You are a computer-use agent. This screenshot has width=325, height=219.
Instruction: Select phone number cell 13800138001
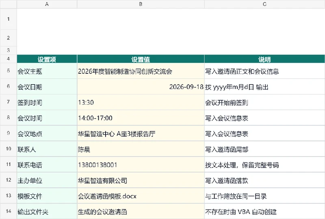click(x=141, y=164)
